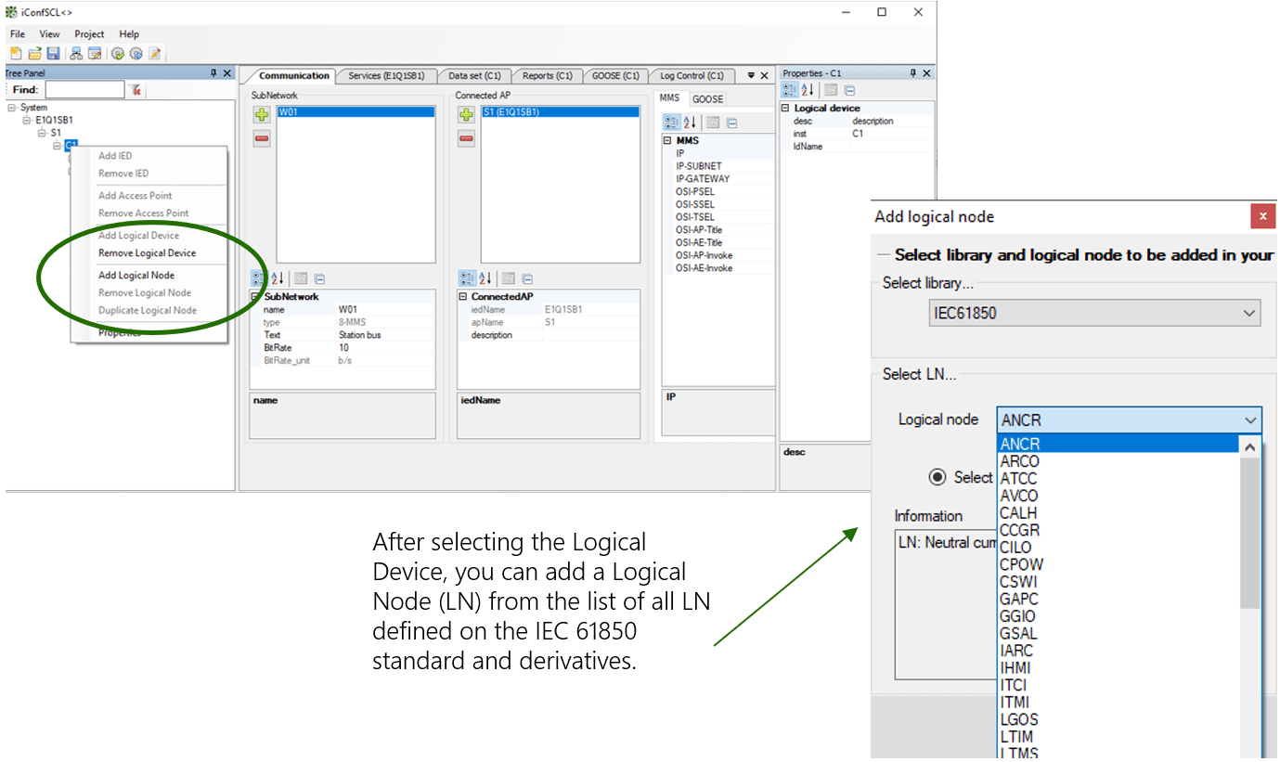Switch to the GOOSE (C1) tab

[614, 75]
